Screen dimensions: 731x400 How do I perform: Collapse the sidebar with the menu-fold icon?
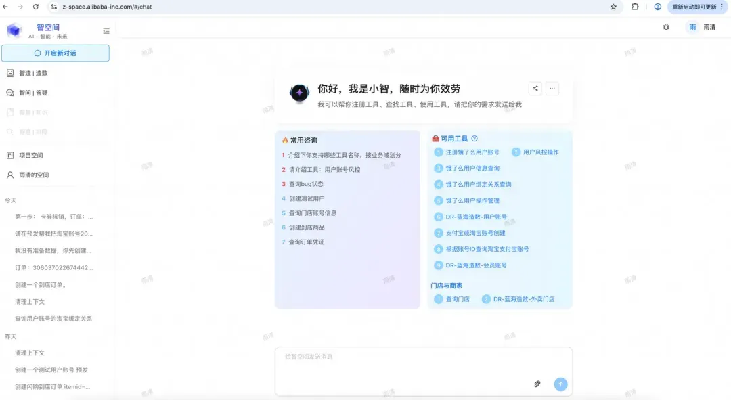click(106, 30)
